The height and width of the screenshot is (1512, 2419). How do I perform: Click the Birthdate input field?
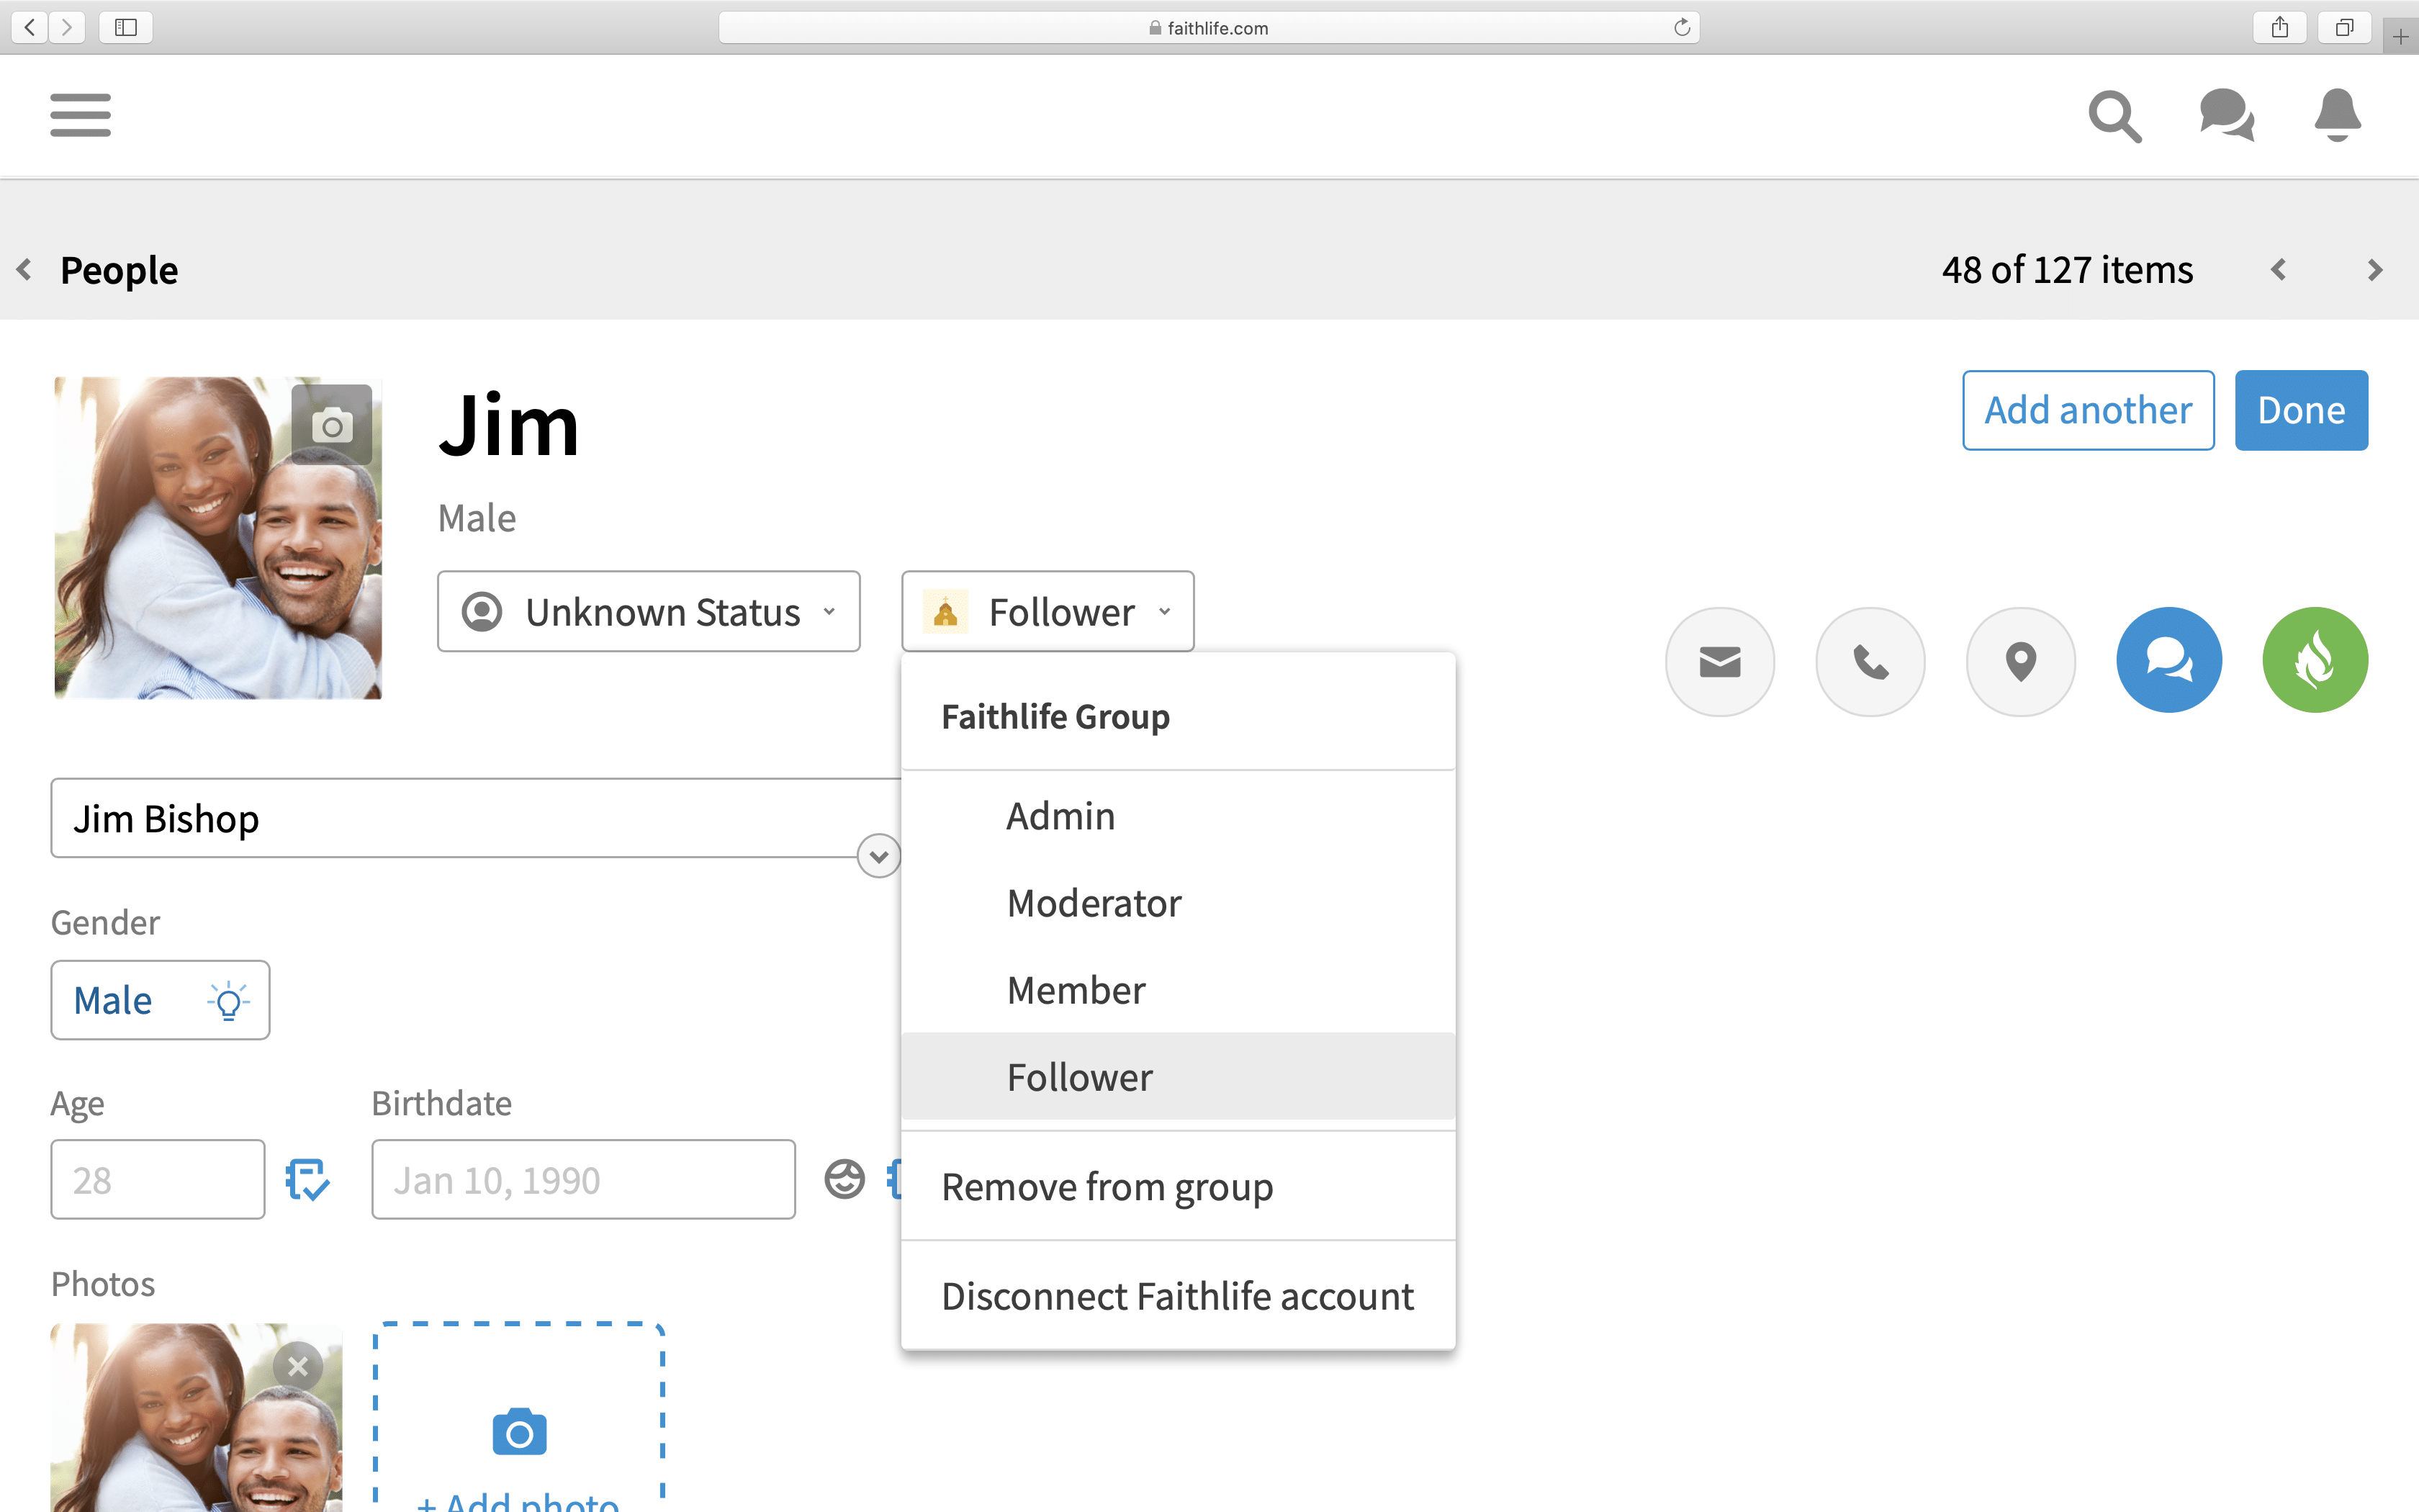point(584,1180)
